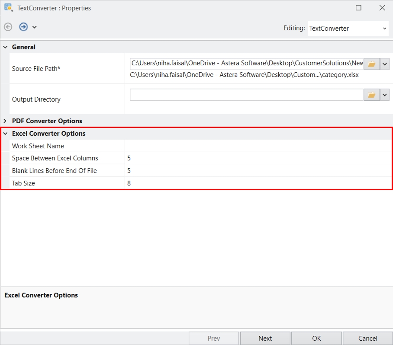Collapse the General section
Image resolution: width=393 pixels, height=345 pixels.
5,47
